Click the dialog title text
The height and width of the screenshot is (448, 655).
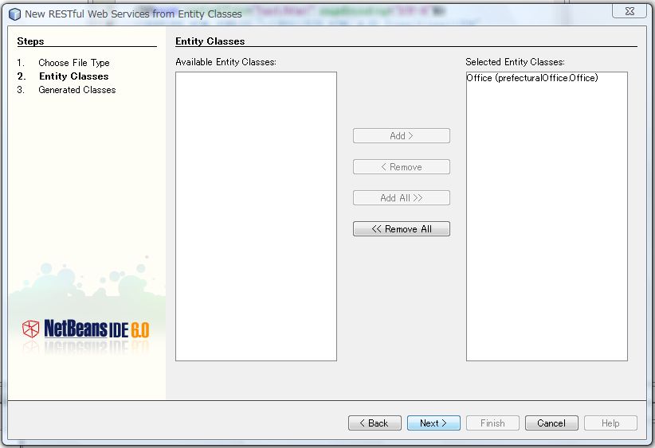133,14
